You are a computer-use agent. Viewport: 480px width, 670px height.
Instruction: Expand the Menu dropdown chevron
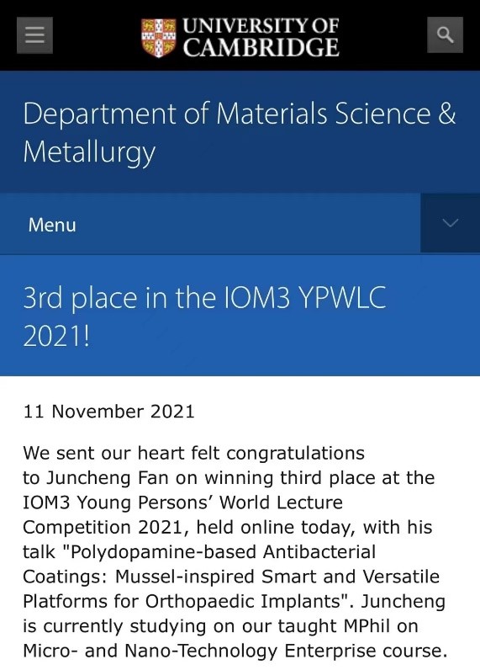[x=450, y=222]
